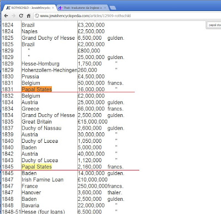Click the amount '2,160,000' francs

coord(90,167)
